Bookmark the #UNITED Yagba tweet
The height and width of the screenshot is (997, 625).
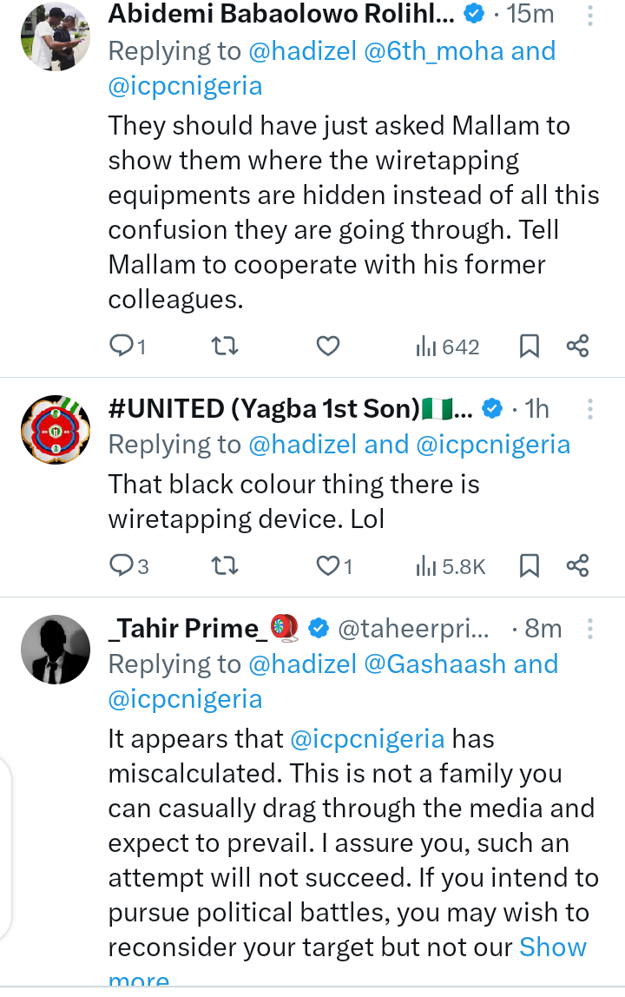coord(529,566)
